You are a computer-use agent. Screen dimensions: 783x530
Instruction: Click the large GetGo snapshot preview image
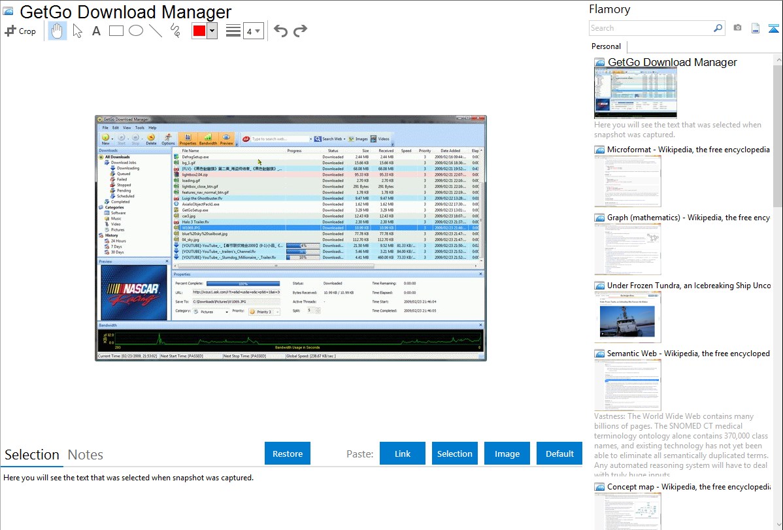click(x=291, y=239)
